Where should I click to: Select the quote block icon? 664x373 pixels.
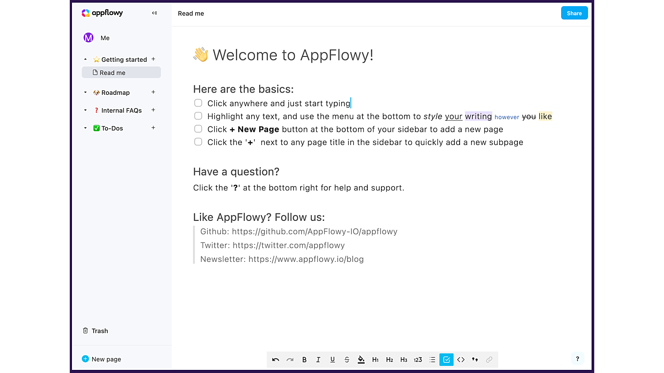pyautogui.click(x=475, y=359)
